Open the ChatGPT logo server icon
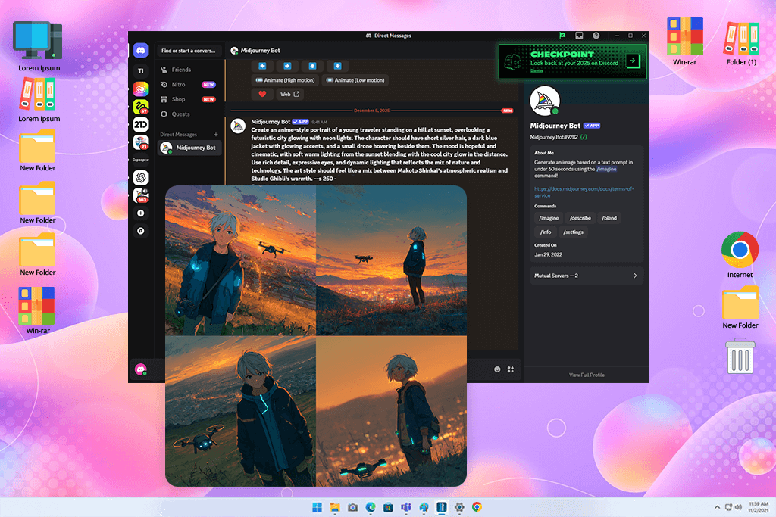776x517 pixels. [x=140, y=177]
